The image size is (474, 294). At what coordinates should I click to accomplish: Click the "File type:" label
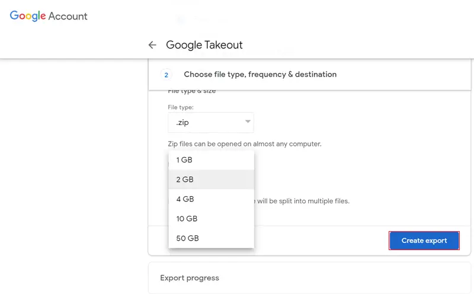pos(181,107)
